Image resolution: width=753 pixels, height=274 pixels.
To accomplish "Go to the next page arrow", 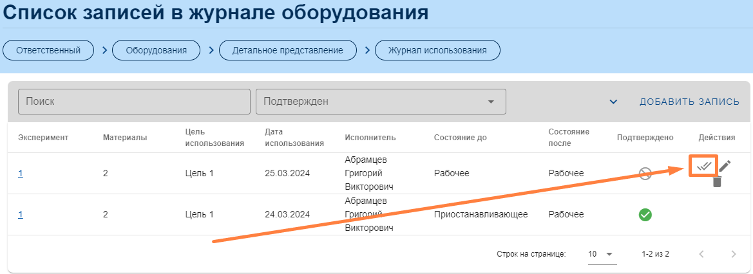I will [x=733, y=254].
